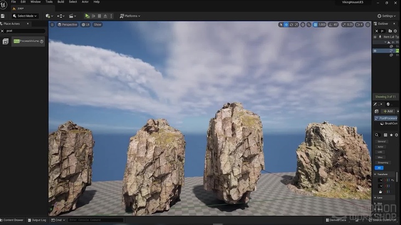This screenshot has height=225, width=401.
Task: Open viewport options hamburger menu
Action: pos(52,25)
